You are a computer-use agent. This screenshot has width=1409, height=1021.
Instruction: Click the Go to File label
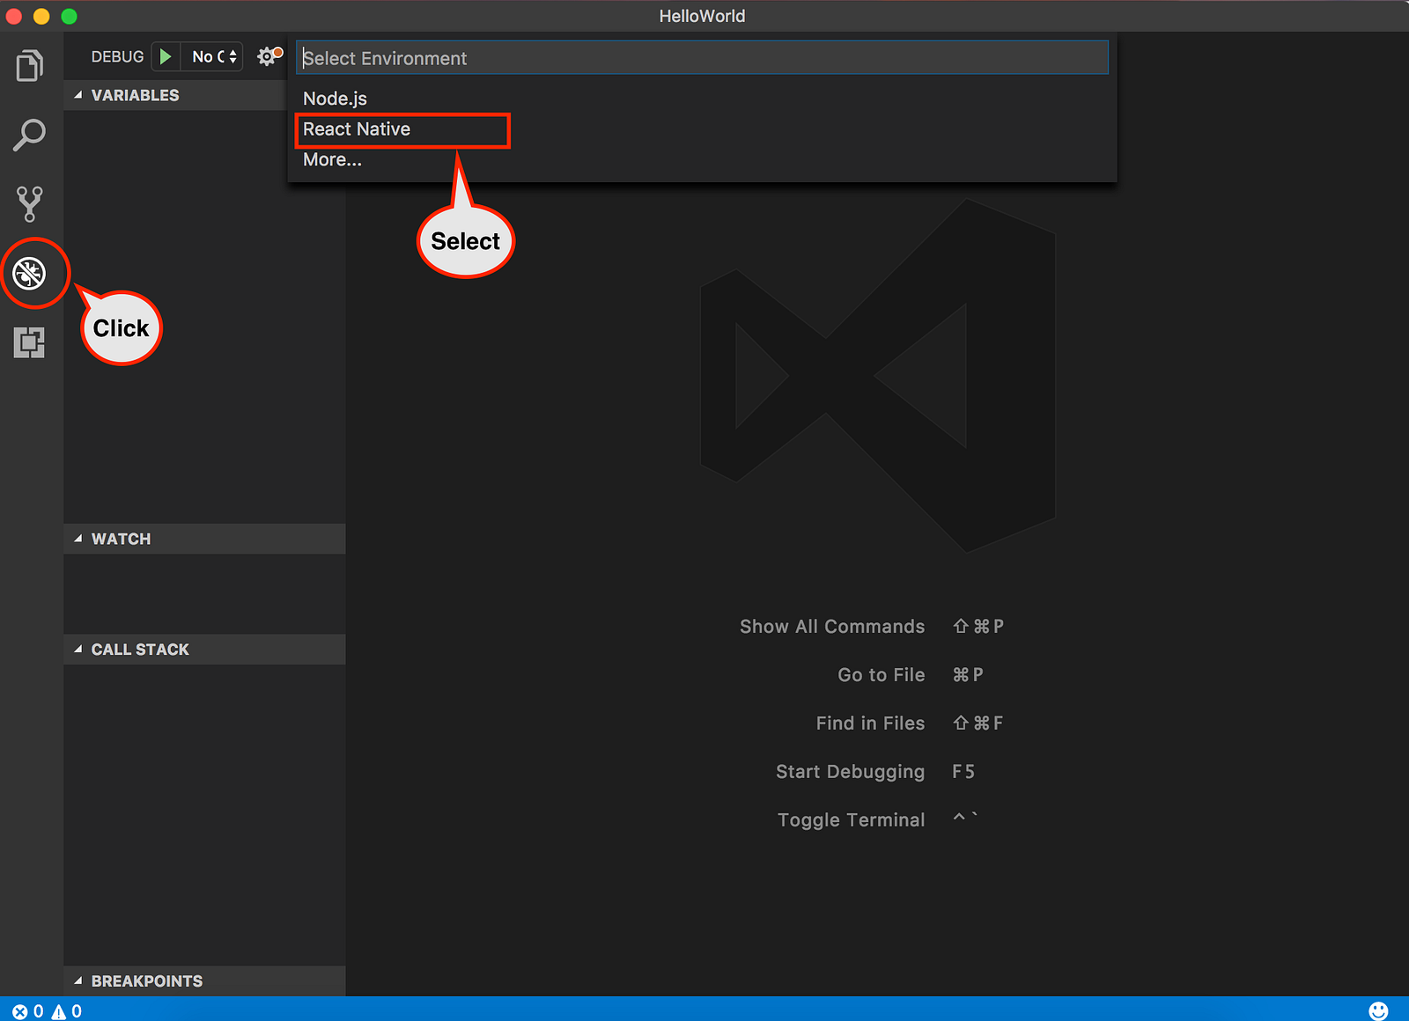click(882, 675)
